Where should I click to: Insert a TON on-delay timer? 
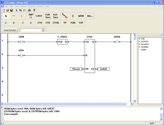point(73,23)
